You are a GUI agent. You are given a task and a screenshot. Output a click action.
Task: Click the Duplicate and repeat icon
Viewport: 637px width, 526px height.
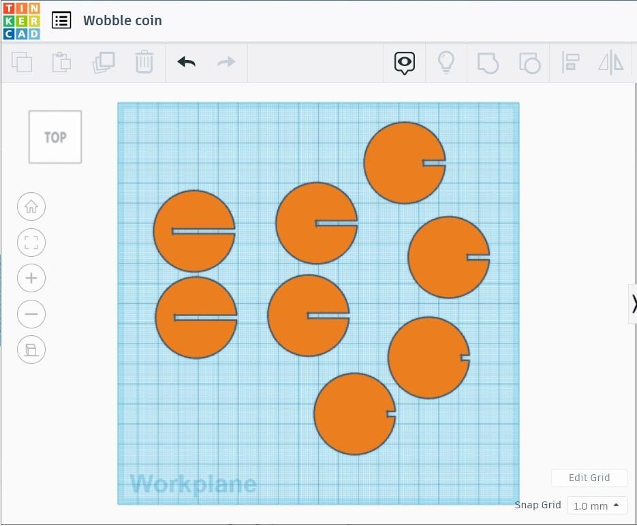click(x=104, y=62)
